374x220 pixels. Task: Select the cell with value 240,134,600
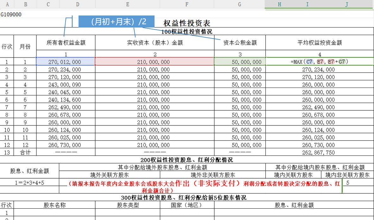66,100
